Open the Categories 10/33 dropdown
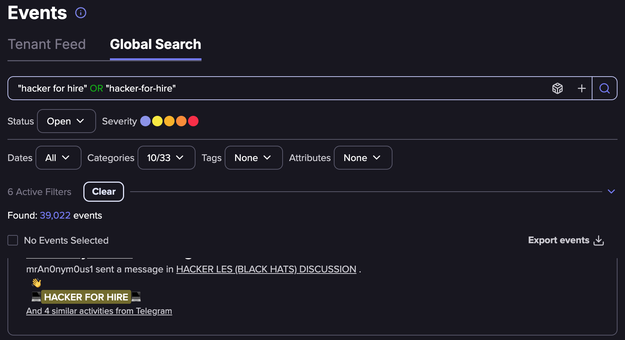625x340 pixels. click(166, 158)
